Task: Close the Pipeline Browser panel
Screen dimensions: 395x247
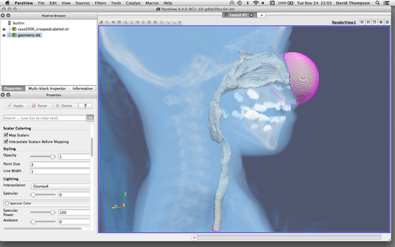Action: point(3,15)
